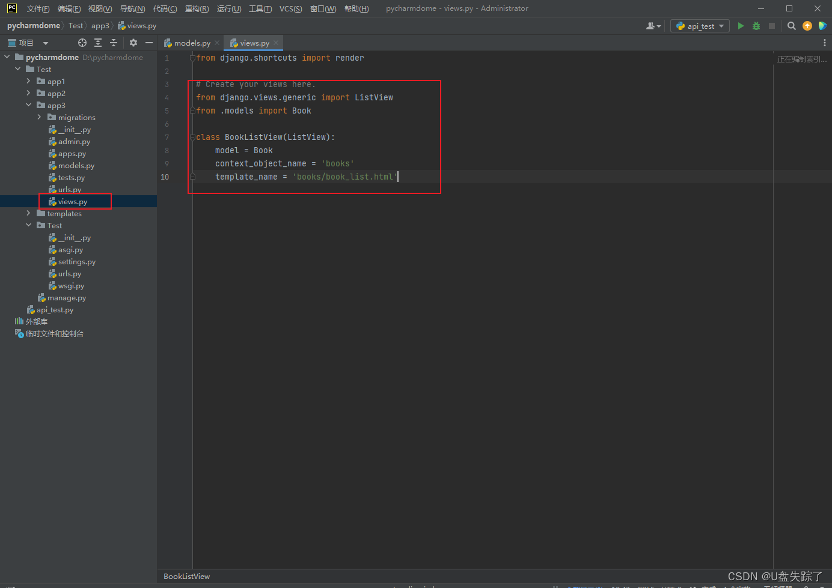Screen dimensions: 832x588
Task: Collapse the app3 folder
Action: pyautogui.click(x=28, y=105)
